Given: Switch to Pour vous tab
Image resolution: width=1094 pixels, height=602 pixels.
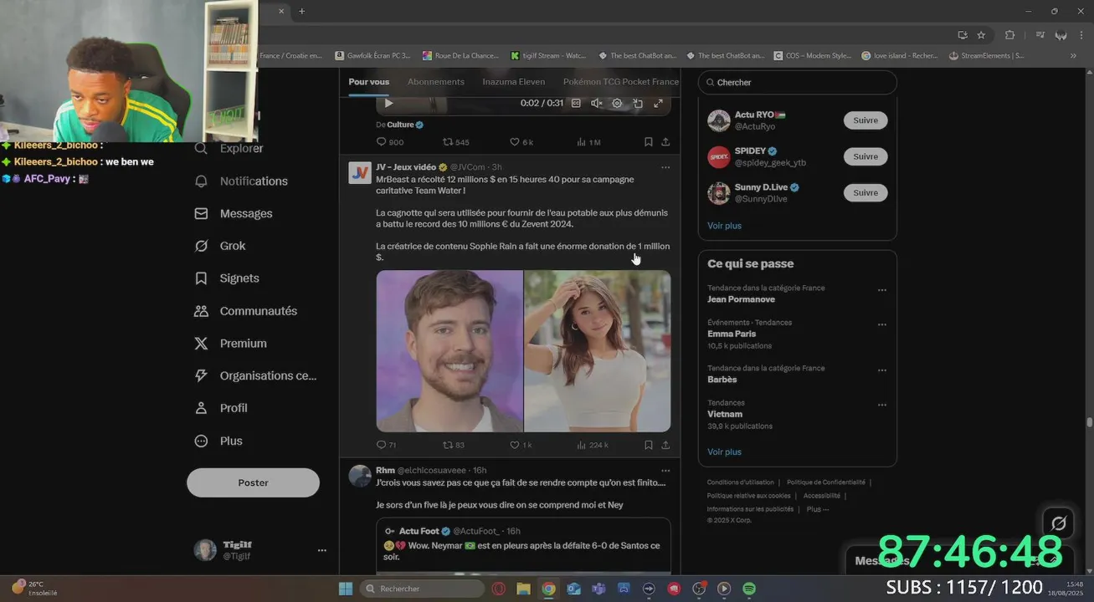Looking at the screenshot, I should [369, 82].
